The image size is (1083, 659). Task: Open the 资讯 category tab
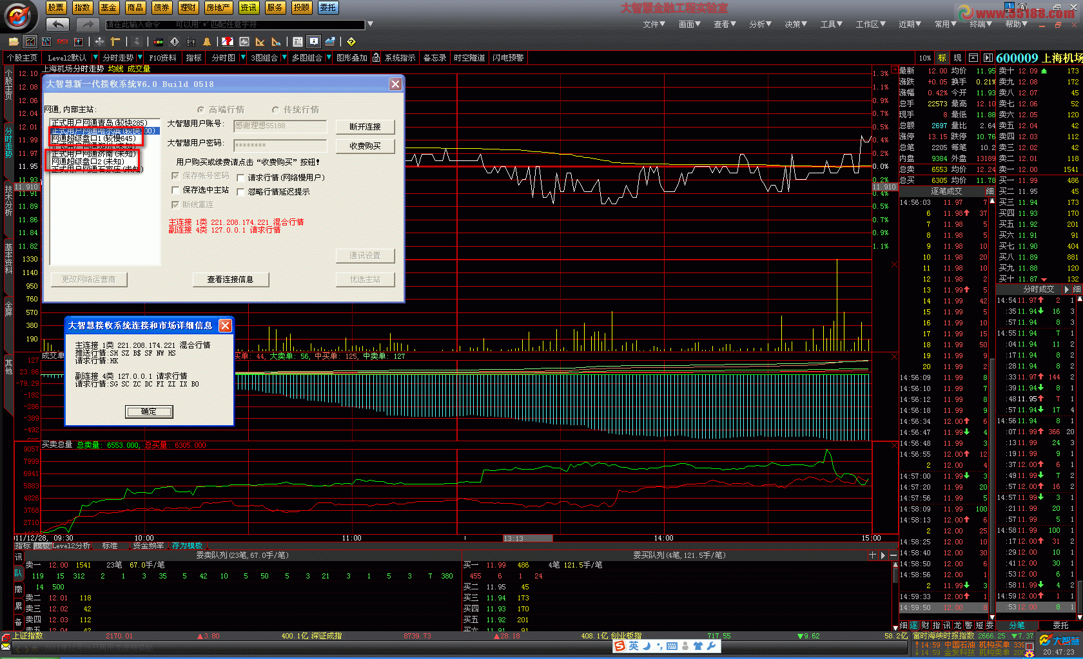[x=248, y=8]
